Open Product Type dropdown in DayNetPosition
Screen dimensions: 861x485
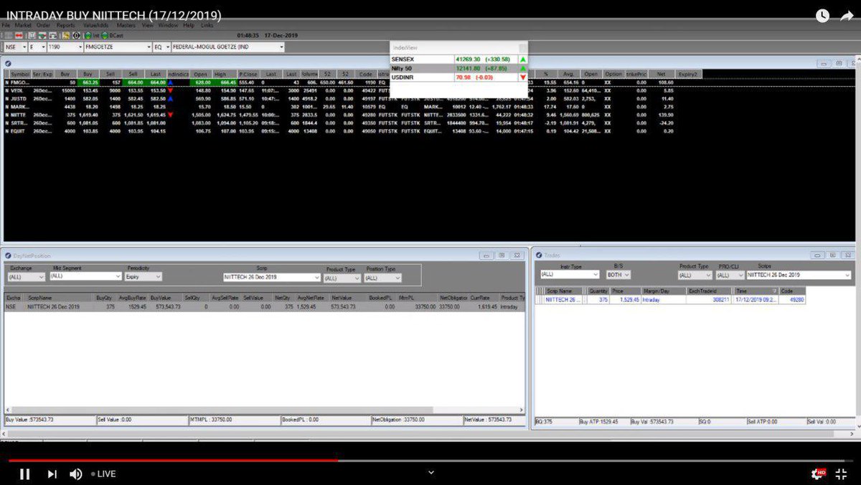342,278
